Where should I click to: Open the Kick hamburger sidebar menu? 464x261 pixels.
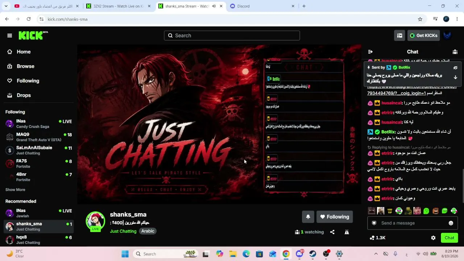[x=10, y=36]
